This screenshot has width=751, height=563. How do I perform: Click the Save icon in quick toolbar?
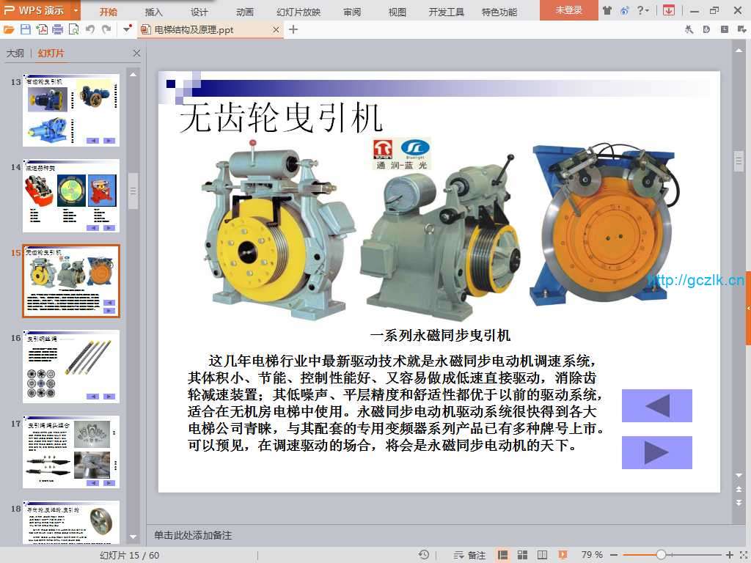coord(26,29)
